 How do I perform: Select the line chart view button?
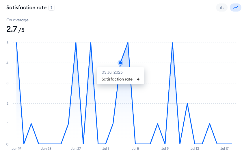[236, 8]
